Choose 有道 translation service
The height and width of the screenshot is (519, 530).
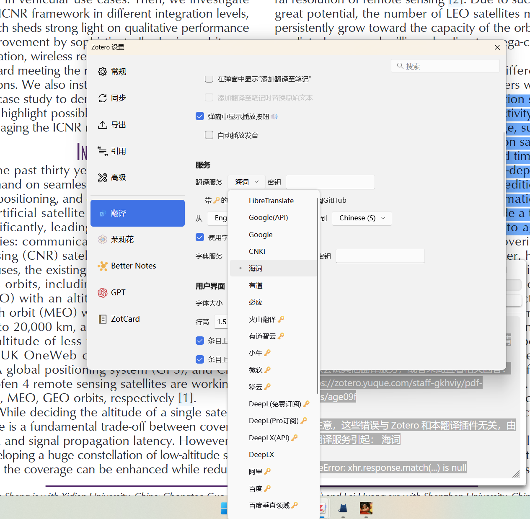273,285
